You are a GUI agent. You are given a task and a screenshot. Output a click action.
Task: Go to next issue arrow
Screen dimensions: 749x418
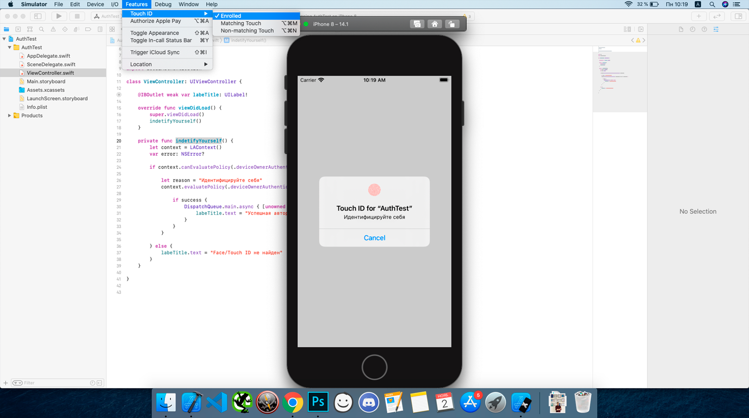(643, 40)
